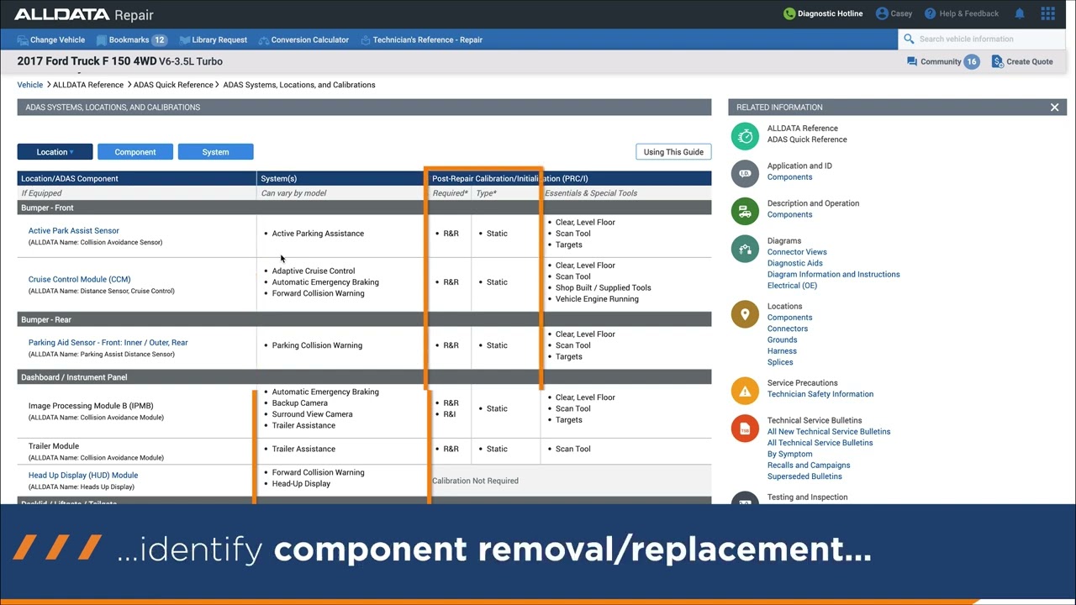Click the Application and ID icon
Image resolution: width=1076 pixels, height=605 pixels.
(745, 173)
